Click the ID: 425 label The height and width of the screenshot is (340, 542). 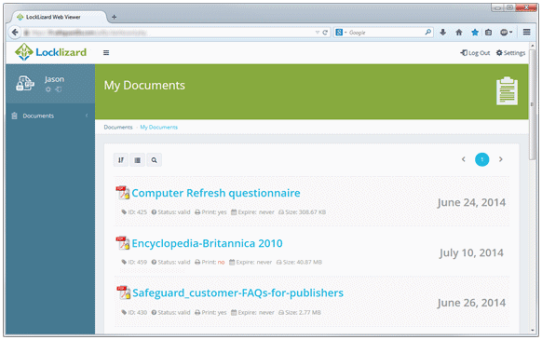pyautogui.click(x=134, y=212)
